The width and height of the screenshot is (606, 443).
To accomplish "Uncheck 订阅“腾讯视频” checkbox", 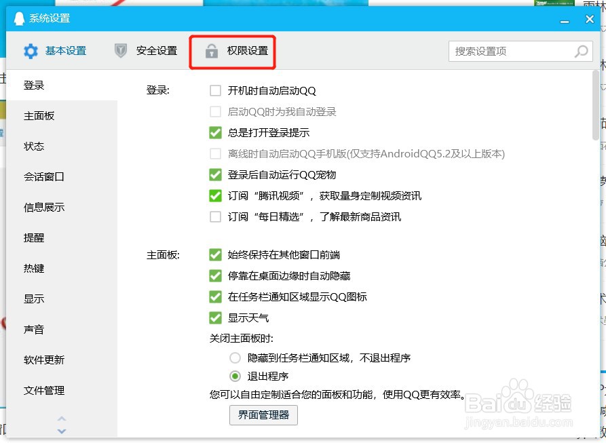I will click(x=215, y=195).
